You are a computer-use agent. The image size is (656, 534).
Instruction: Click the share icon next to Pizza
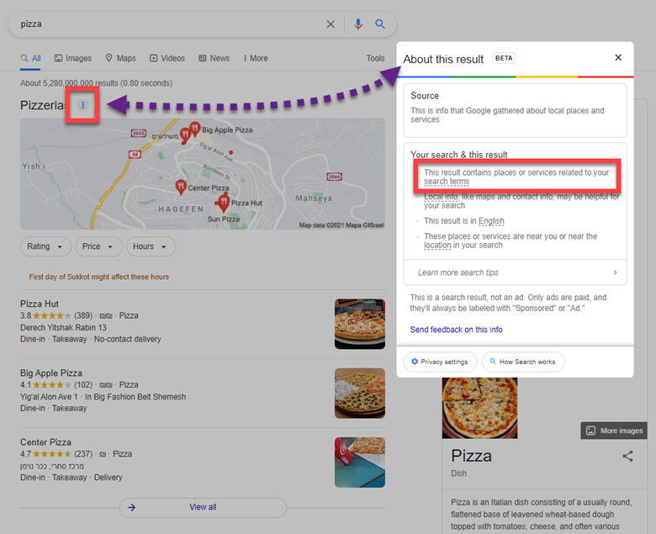coord(627,456)
